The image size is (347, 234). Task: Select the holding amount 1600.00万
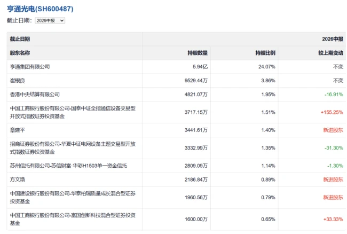pos(196,219)
